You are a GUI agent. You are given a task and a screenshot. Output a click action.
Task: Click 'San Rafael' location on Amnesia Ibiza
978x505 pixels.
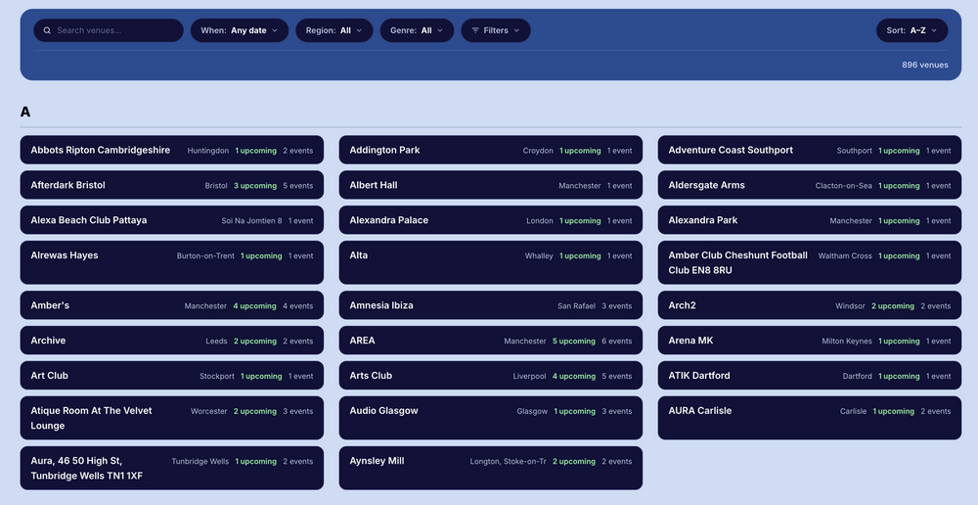576,306
